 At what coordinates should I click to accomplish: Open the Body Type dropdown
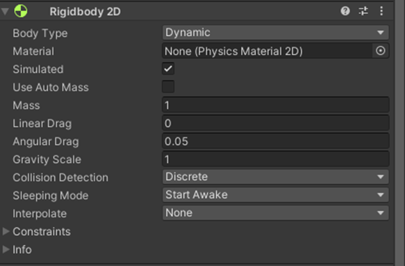click(x=276, y=33)
